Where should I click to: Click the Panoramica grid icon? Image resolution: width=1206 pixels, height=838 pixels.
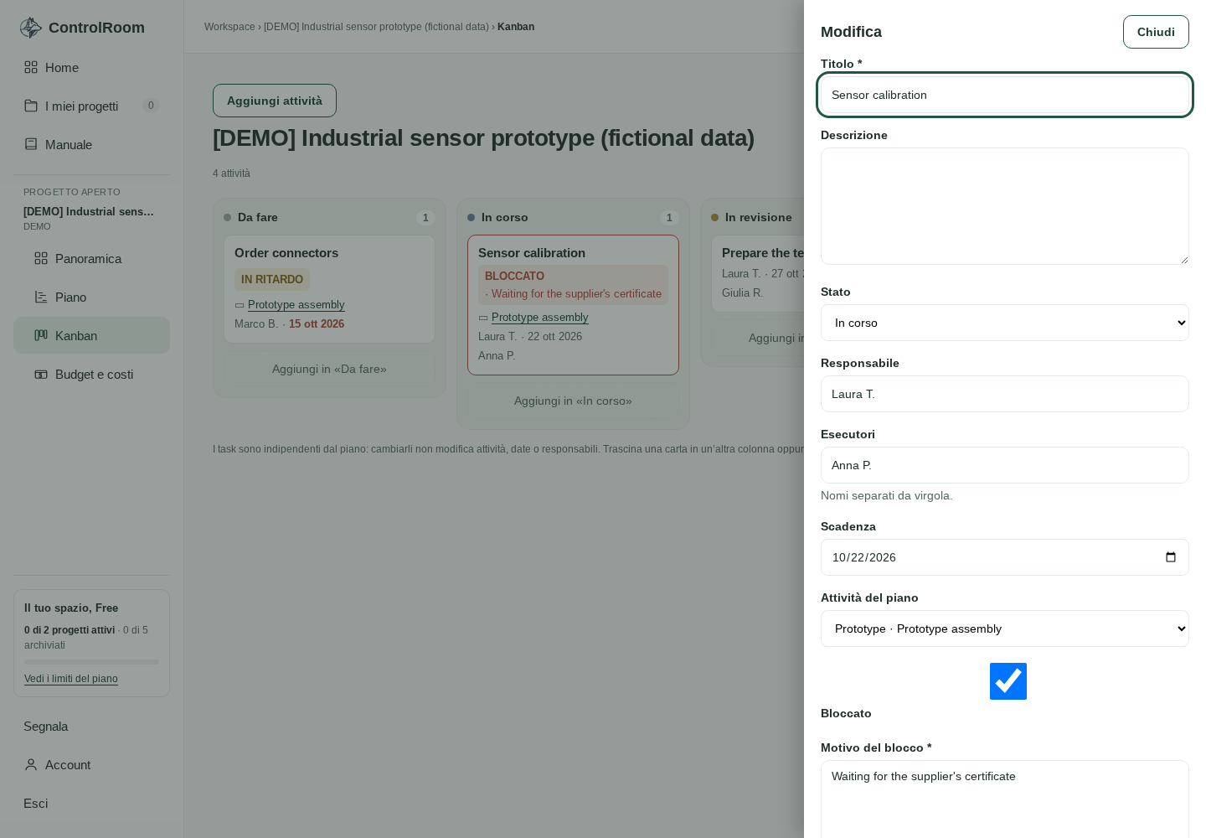tap(41, 258)
